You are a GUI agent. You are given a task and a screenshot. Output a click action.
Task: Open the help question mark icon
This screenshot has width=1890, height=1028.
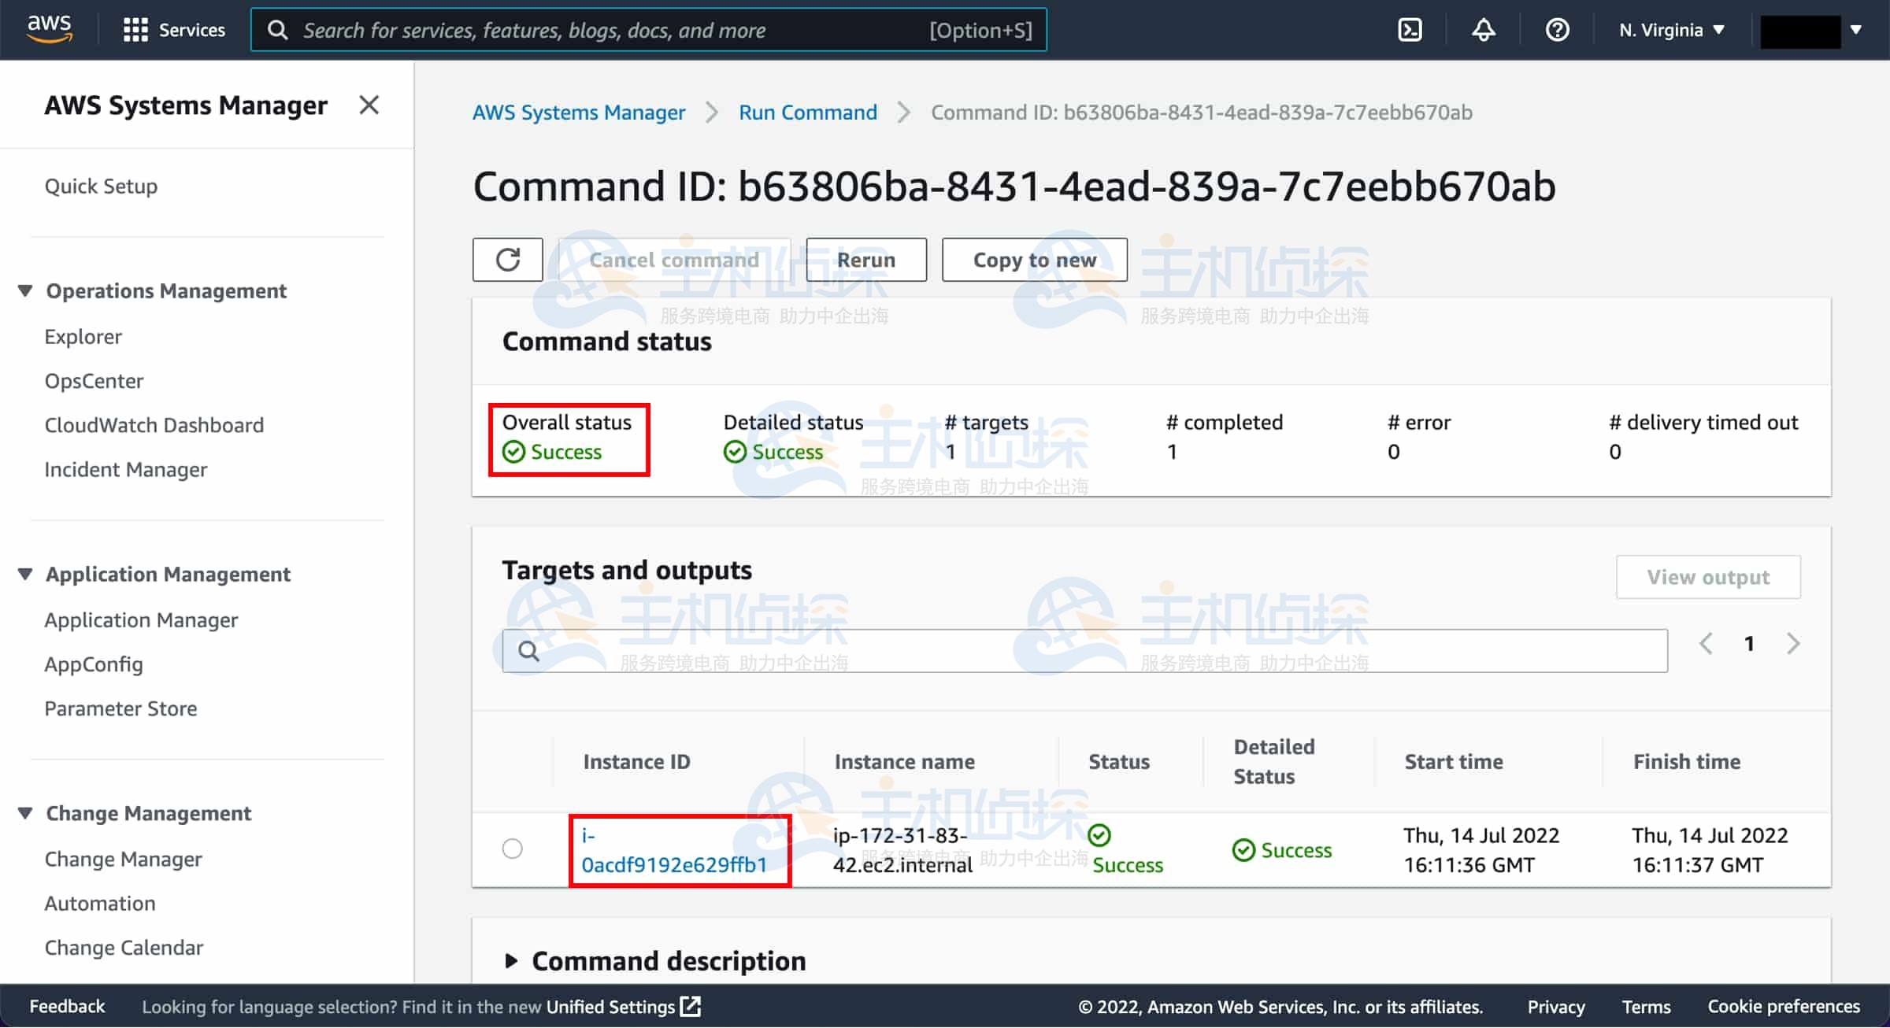[x=1557, y=30]
